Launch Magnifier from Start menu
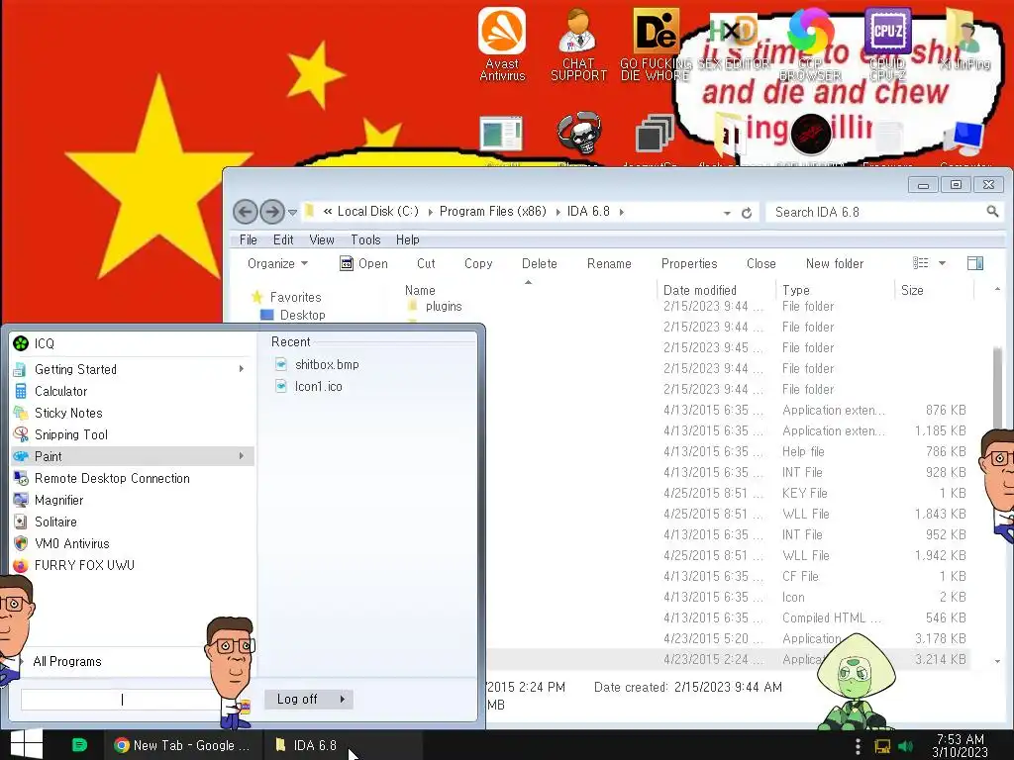 click(133, 500)
